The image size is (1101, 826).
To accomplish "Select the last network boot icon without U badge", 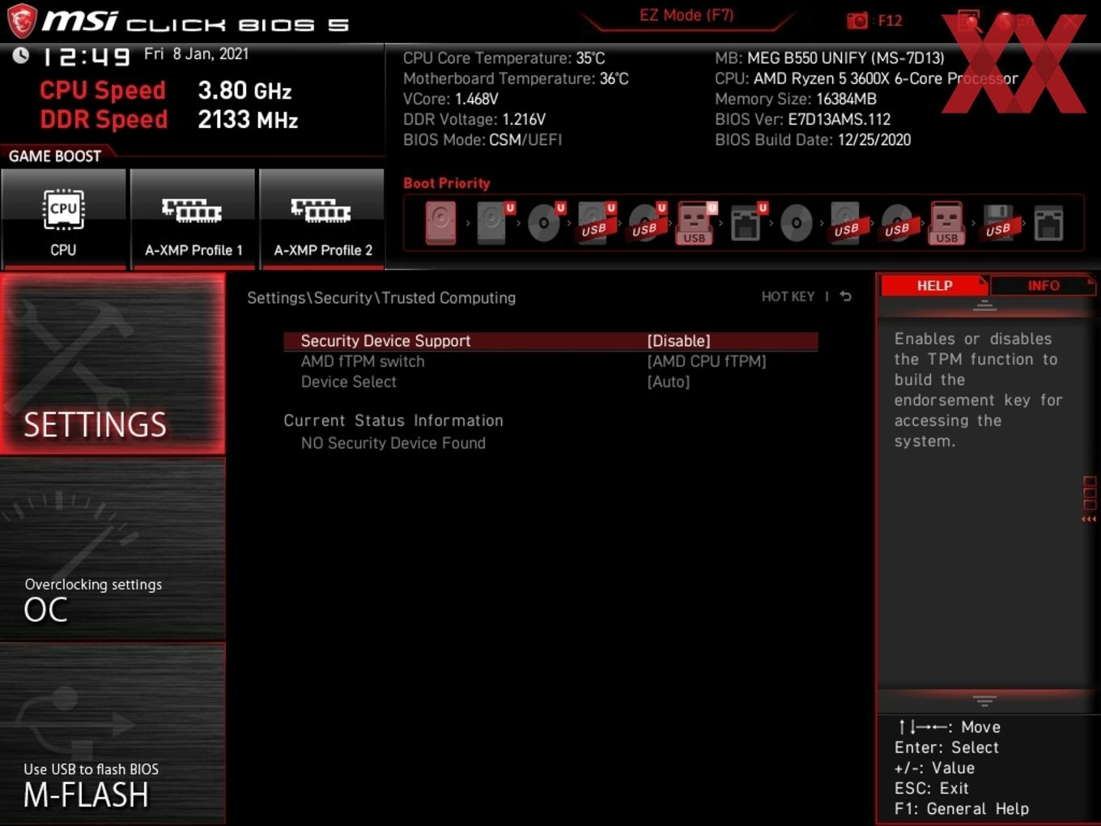I will (1048, 224).
